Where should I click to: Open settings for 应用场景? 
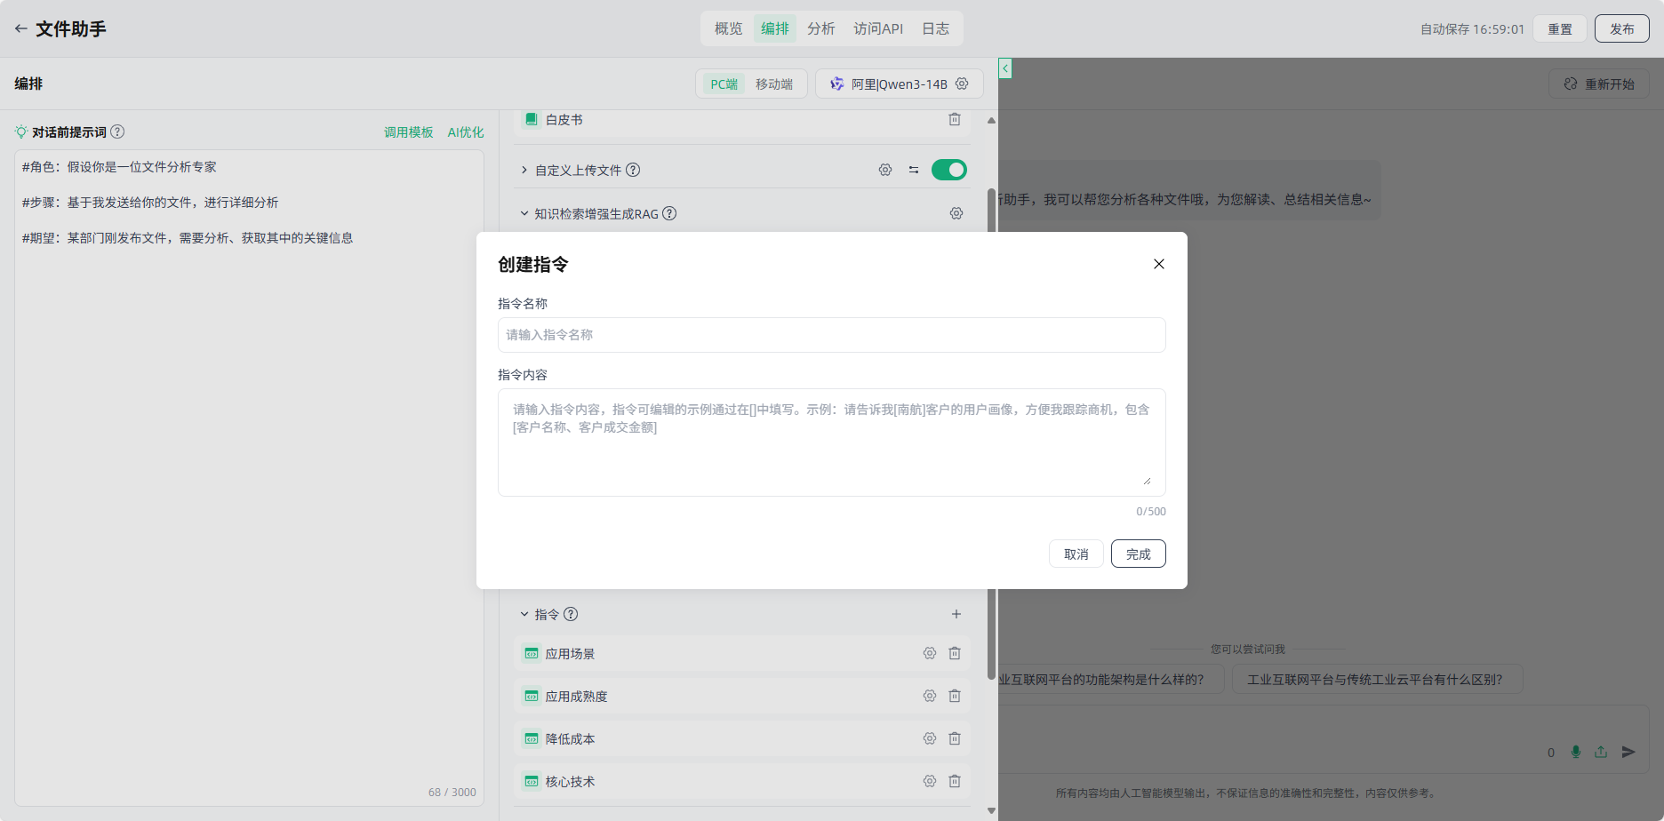click(x=930, y=653)
